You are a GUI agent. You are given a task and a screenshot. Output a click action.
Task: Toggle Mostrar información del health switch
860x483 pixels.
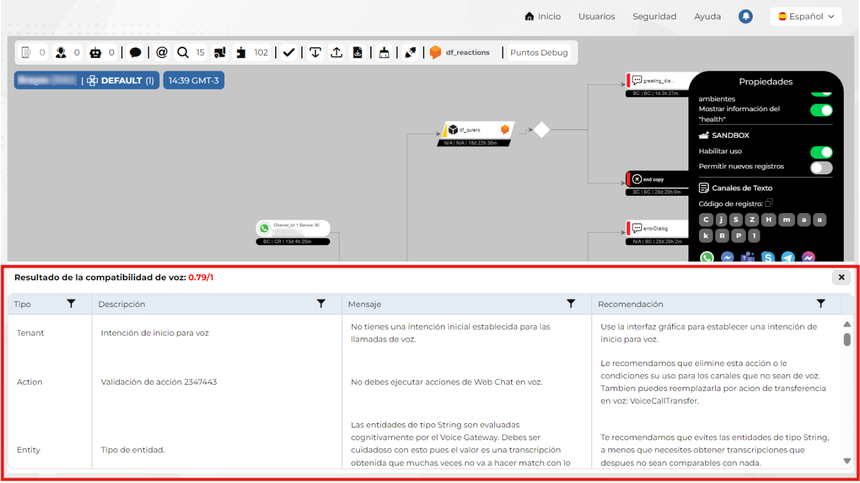pyautogui.click(x=821, y=110)
